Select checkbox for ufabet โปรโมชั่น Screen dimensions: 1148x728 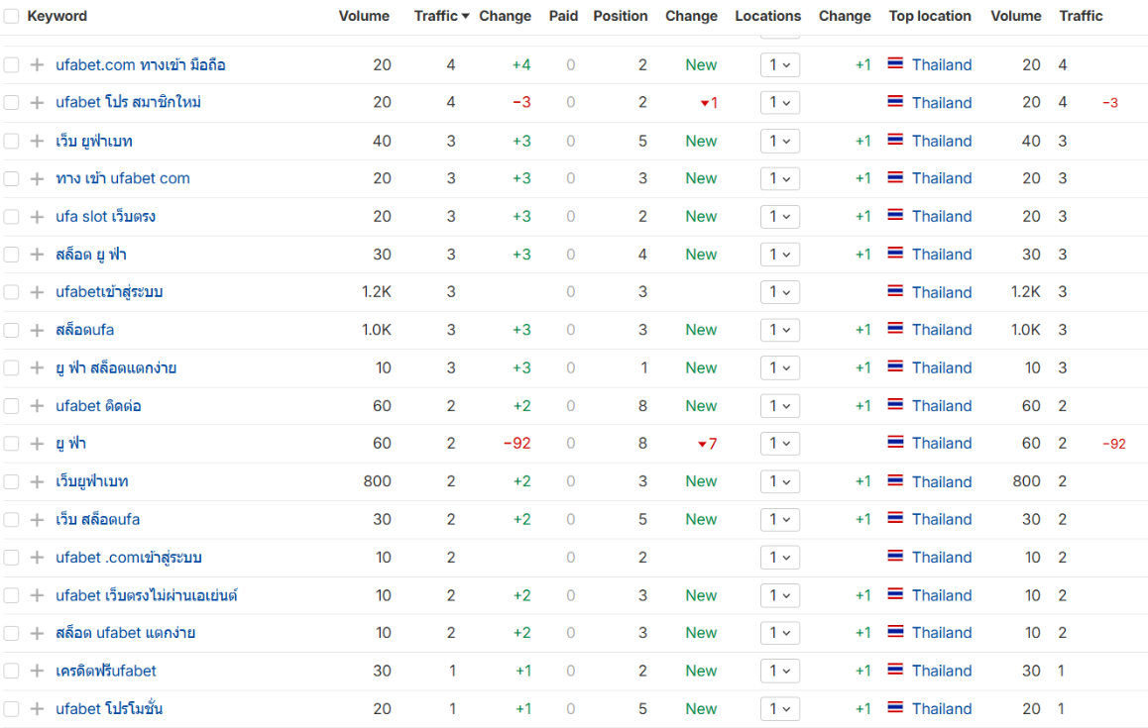11,709
